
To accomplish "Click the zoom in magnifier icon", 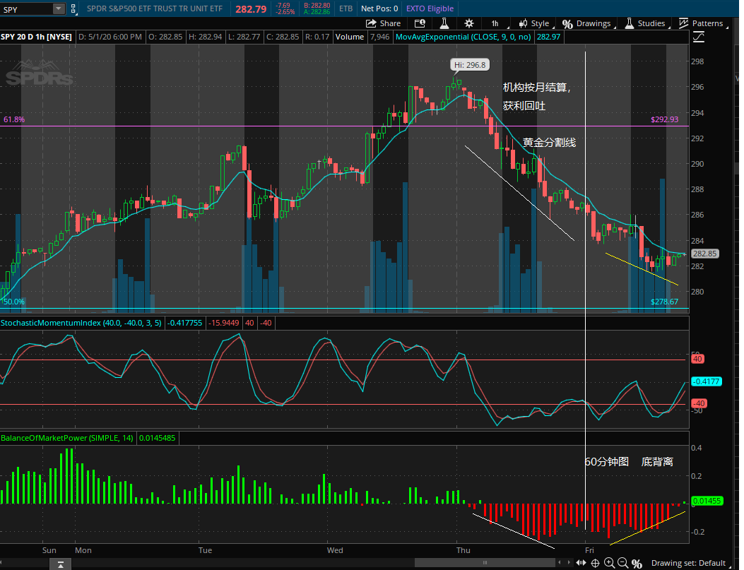I will 609,564.
